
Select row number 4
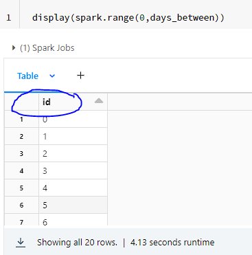coord(21,170)
